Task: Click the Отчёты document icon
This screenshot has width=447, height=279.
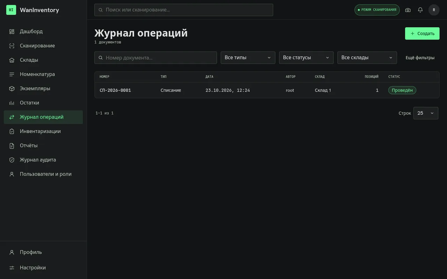Action: pyautogui.click(x=12, y=146)
